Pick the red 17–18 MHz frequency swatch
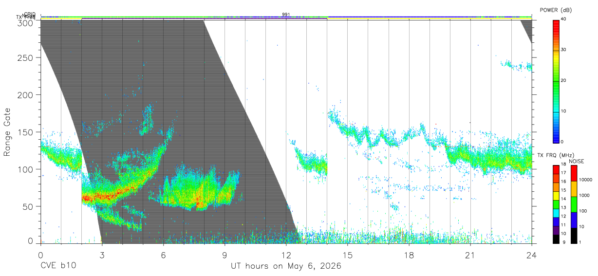The width and height of the screenshot is (598, 276). point(556,169)
